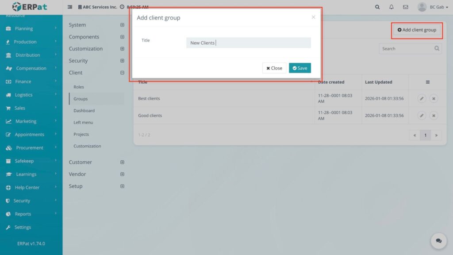
Task: Click the Learnings graduation cap icon
Action: click(x=9, y=174)
